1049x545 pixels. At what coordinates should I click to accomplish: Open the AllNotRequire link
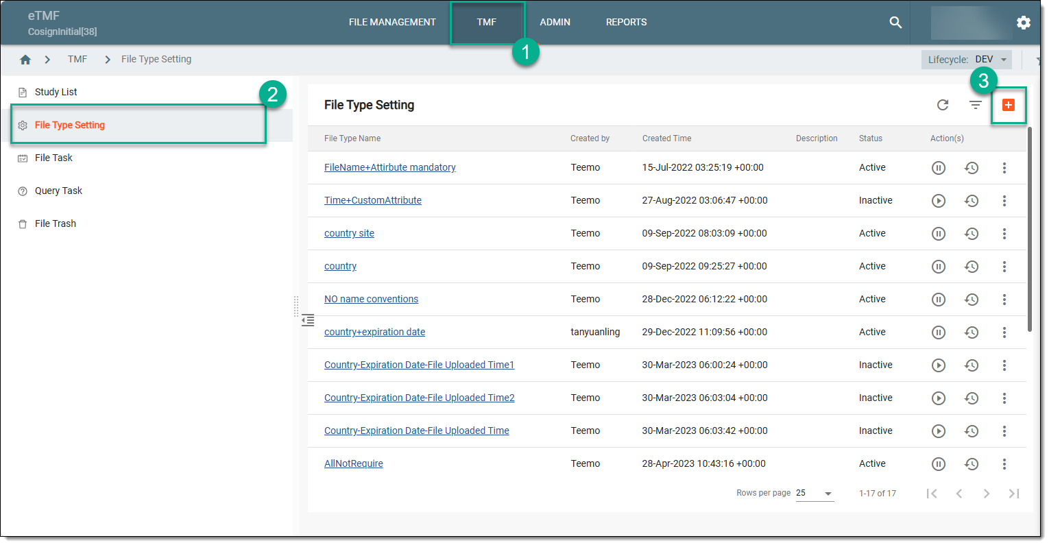pos(353,464)
